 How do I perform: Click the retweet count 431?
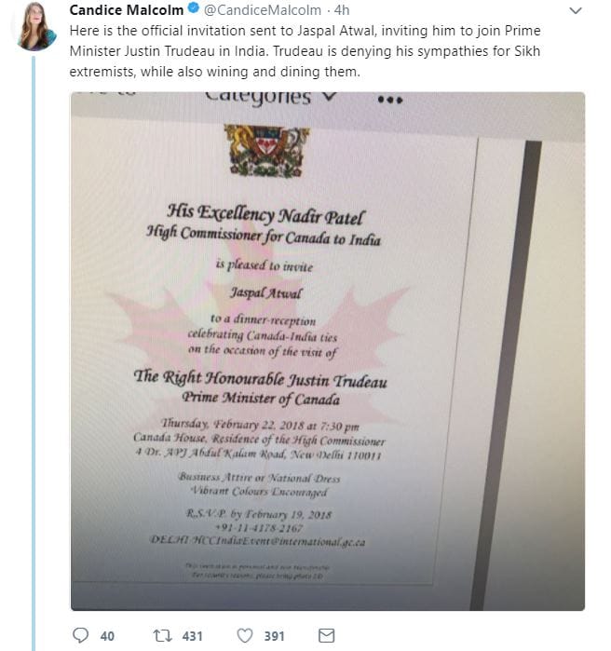pos(192,635)
